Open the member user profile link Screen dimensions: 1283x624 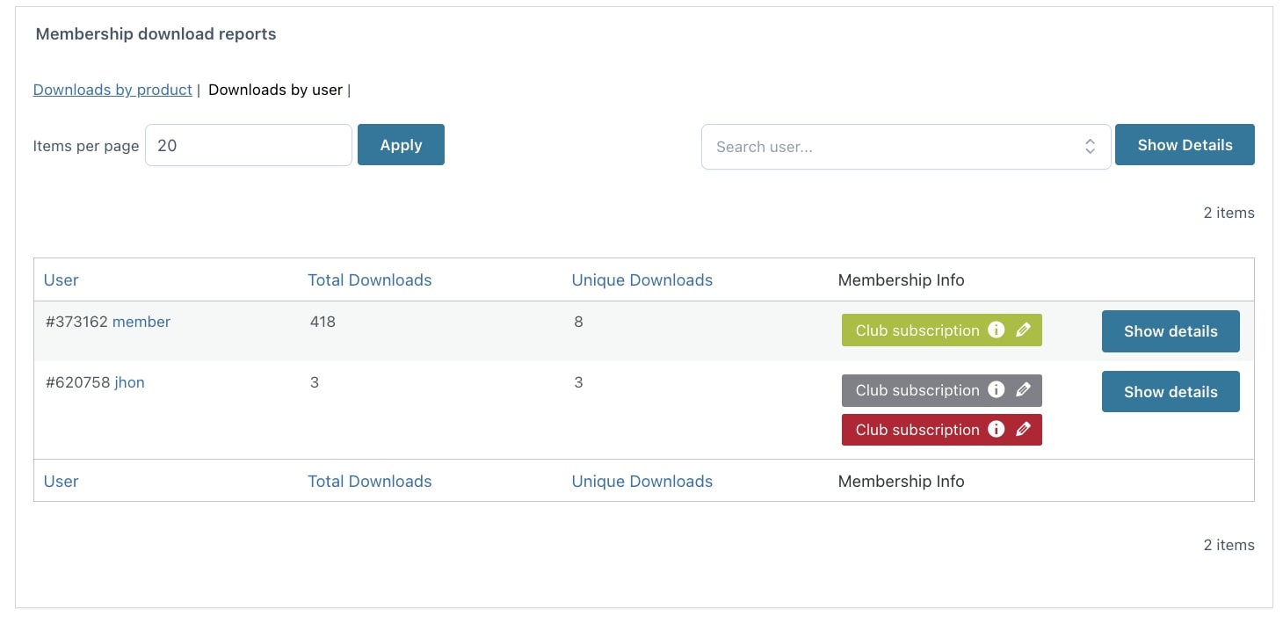pyautogui.click(x=141, y=322)
